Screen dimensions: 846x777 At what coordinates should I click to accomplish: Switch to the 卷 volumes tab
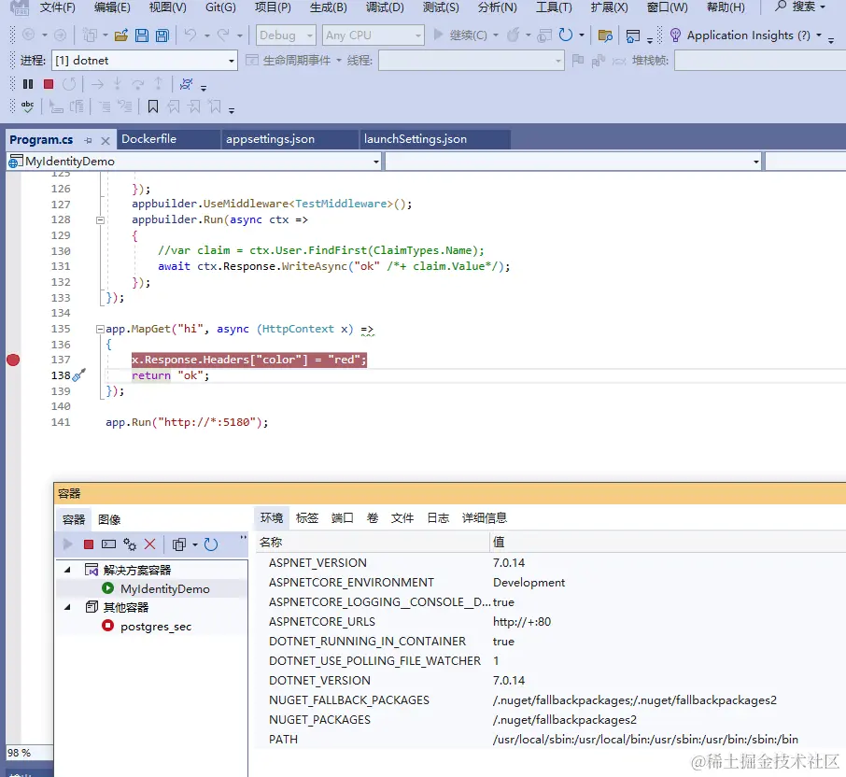[x=373, y=518]
